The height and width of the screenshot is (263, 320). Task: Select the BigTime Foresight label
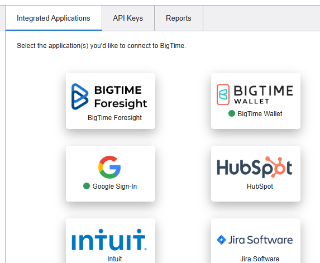click(114, 118)
